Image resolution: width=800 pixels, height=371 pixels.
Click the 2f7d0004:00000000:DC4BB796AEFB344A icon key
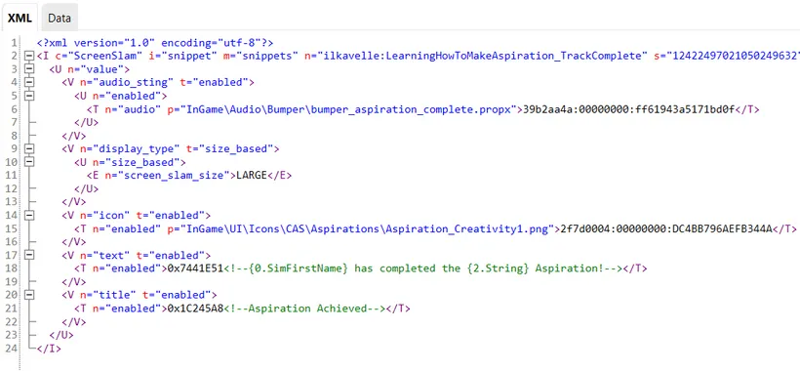point(665,228)
